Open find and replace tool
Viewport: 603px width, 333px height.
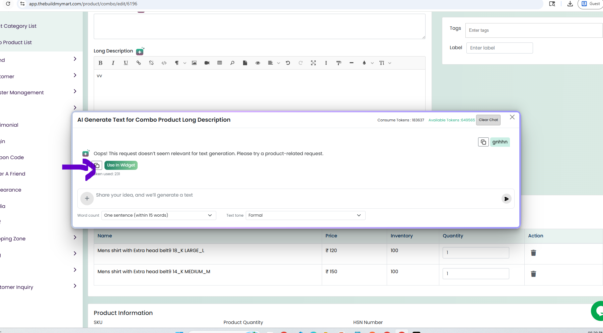(232, 63)
